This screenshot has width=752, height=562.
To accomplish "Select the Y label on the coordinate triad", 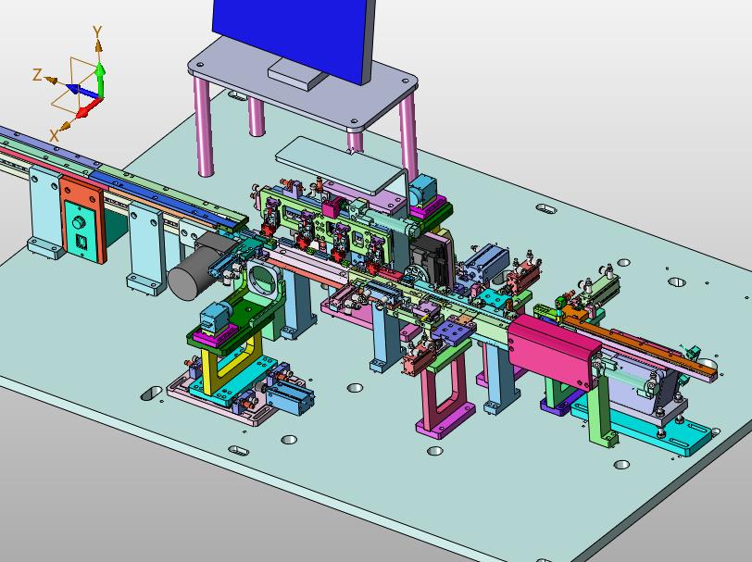I will pos(98,32).
